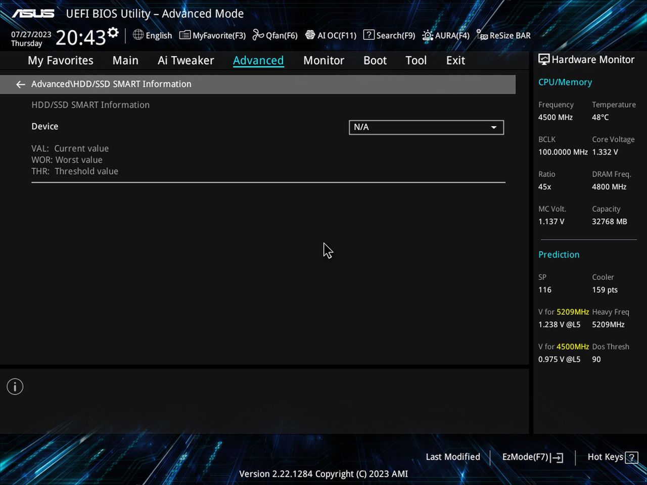Open the Ai Tweaker tab
This screenshot has width=647, height=485.
click(186, 61)
